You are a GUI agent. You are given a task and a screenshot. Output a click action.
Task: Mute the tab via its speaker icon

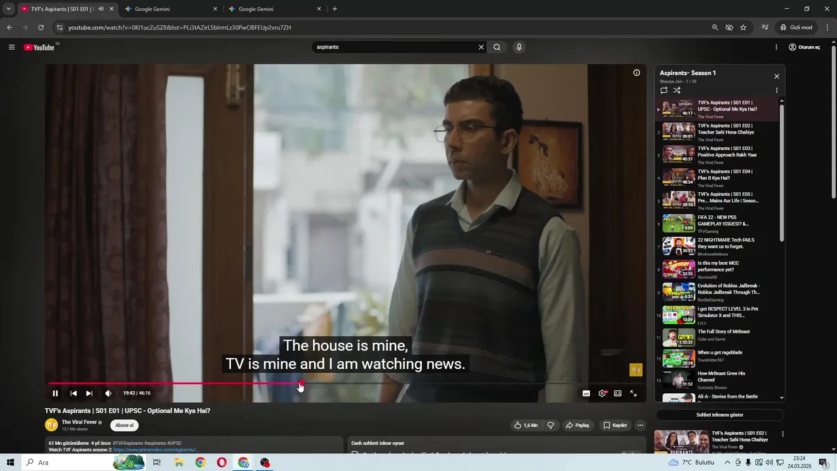[x=101, y=9]
